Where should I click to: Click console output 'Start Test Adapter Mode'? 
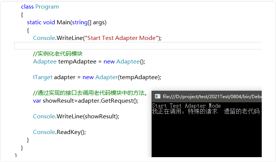tap(186, 106)
